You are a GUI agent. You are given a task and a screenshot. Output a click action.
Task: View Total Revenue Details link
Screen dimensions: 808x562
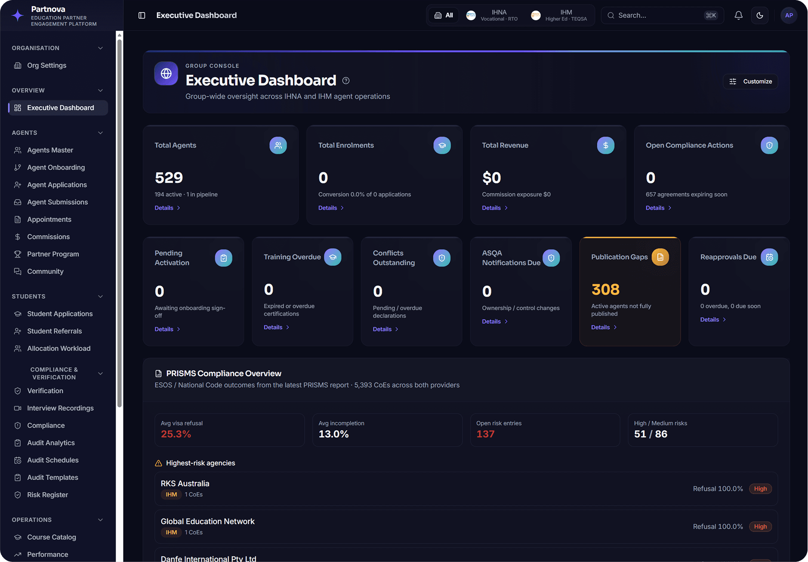(495, 208)
